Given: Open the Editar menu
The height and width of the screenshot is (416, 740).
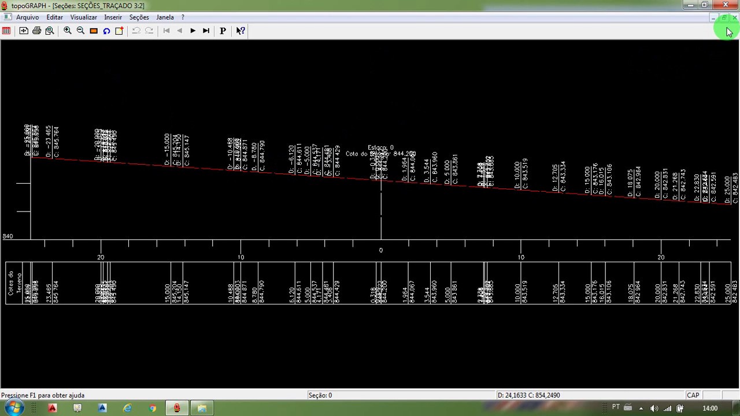Looking at the screenshot, I should tap(54, 17).
